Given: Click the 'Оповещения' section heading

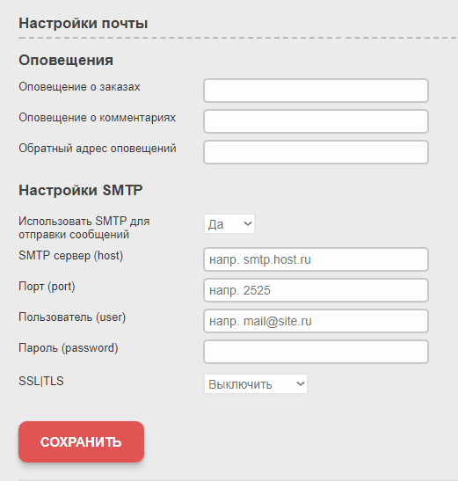Looking at the screenshot, I should pos(66,61).
